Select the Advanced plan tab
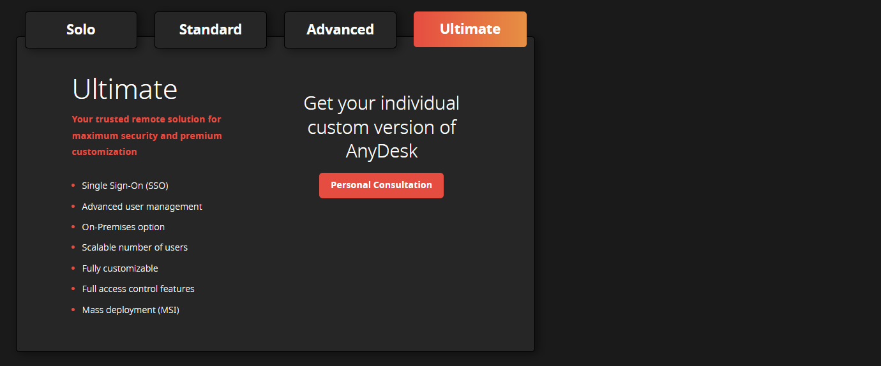 pyautogui.click(x=340, y=30)
